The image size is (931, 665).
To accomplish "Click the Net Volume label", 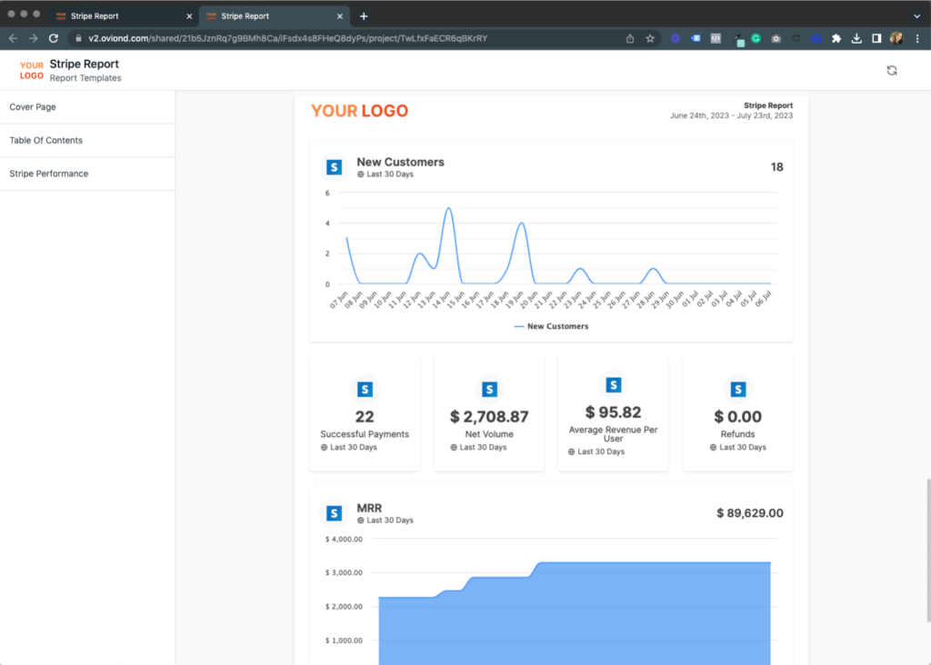I will tap(489, 434).
